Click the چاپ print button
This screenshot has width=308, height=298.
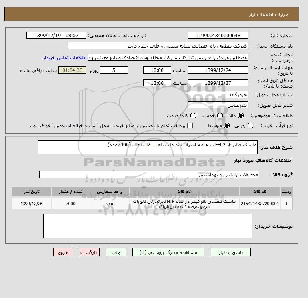116,252
